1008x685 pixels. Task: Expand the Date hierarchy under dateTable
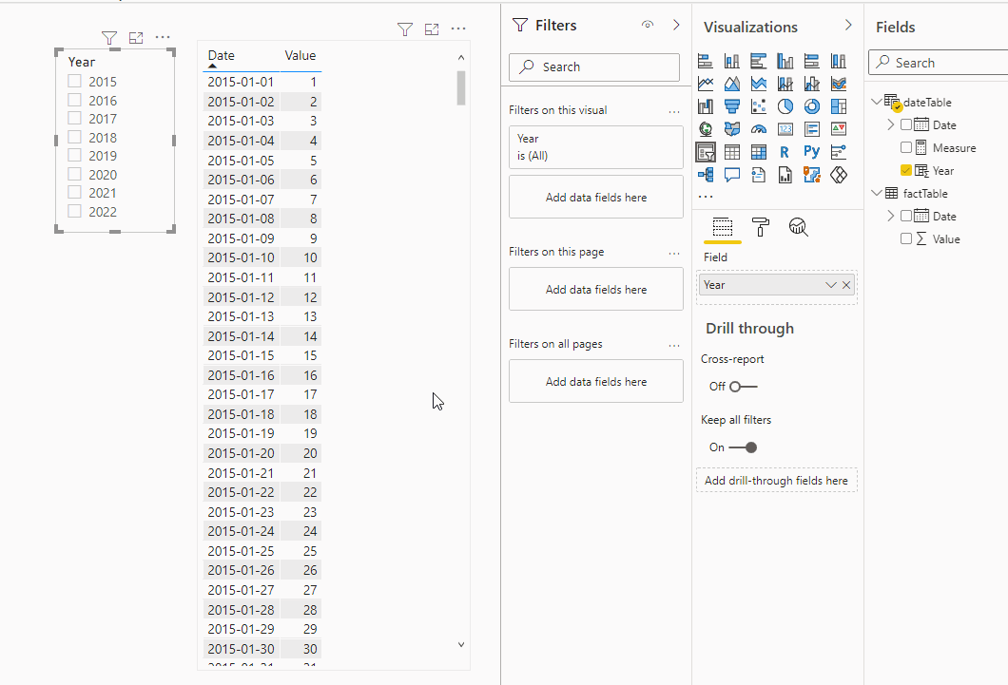[890, 124]
